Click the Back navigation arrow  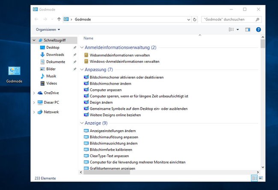tap(36, 19)
